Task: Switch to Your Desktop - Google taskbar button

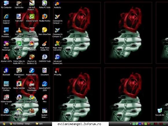Action: [21, 124]
